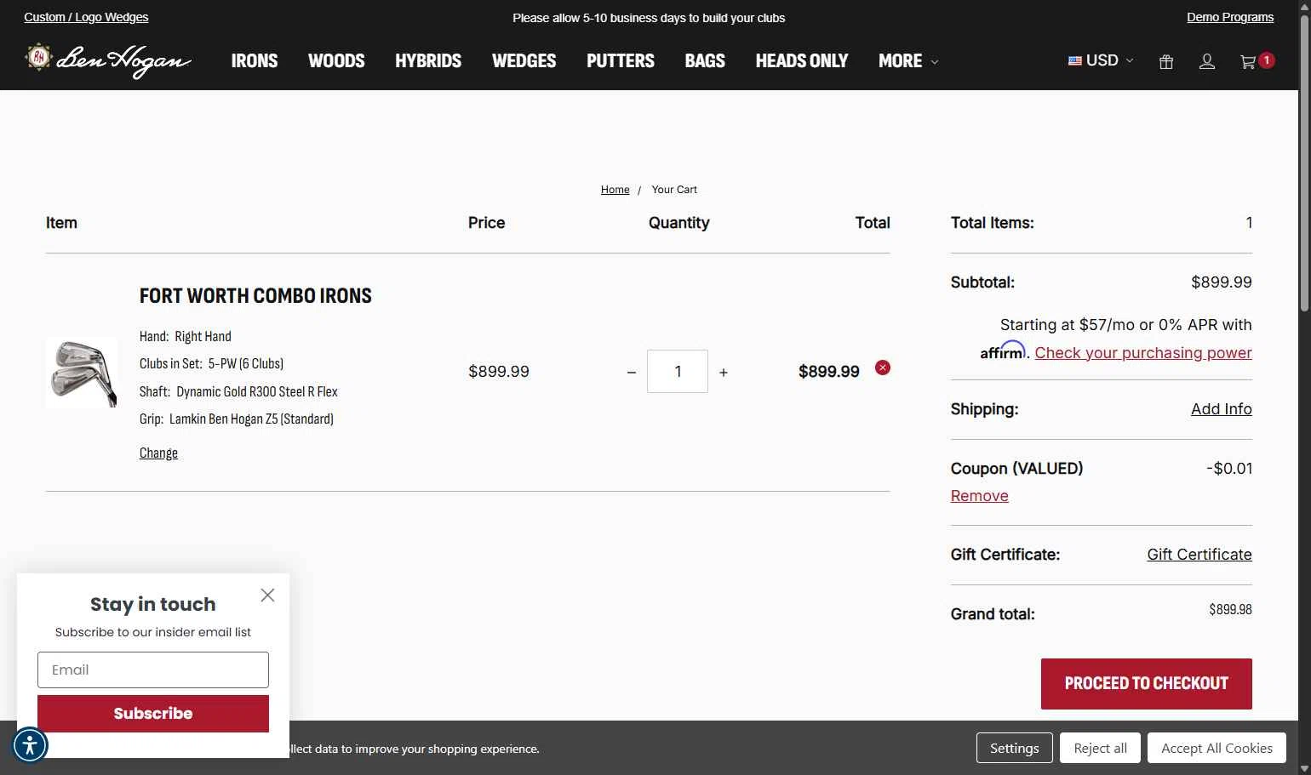Check your purchasing power link
The height and width of the screenshot is (775, 1311).
(1143, 352)
